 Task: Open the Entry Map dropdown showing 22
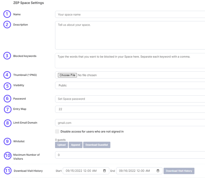coord(130,109)
